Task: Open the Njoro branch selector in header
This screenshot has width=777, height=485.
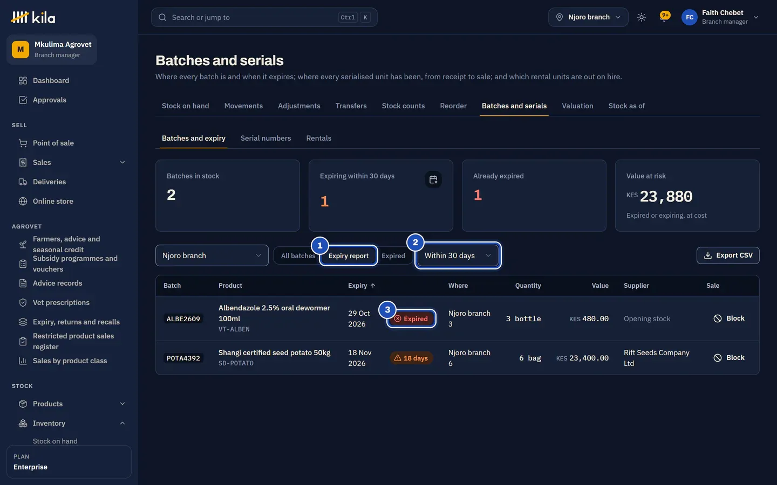Action: click(588, 17)
